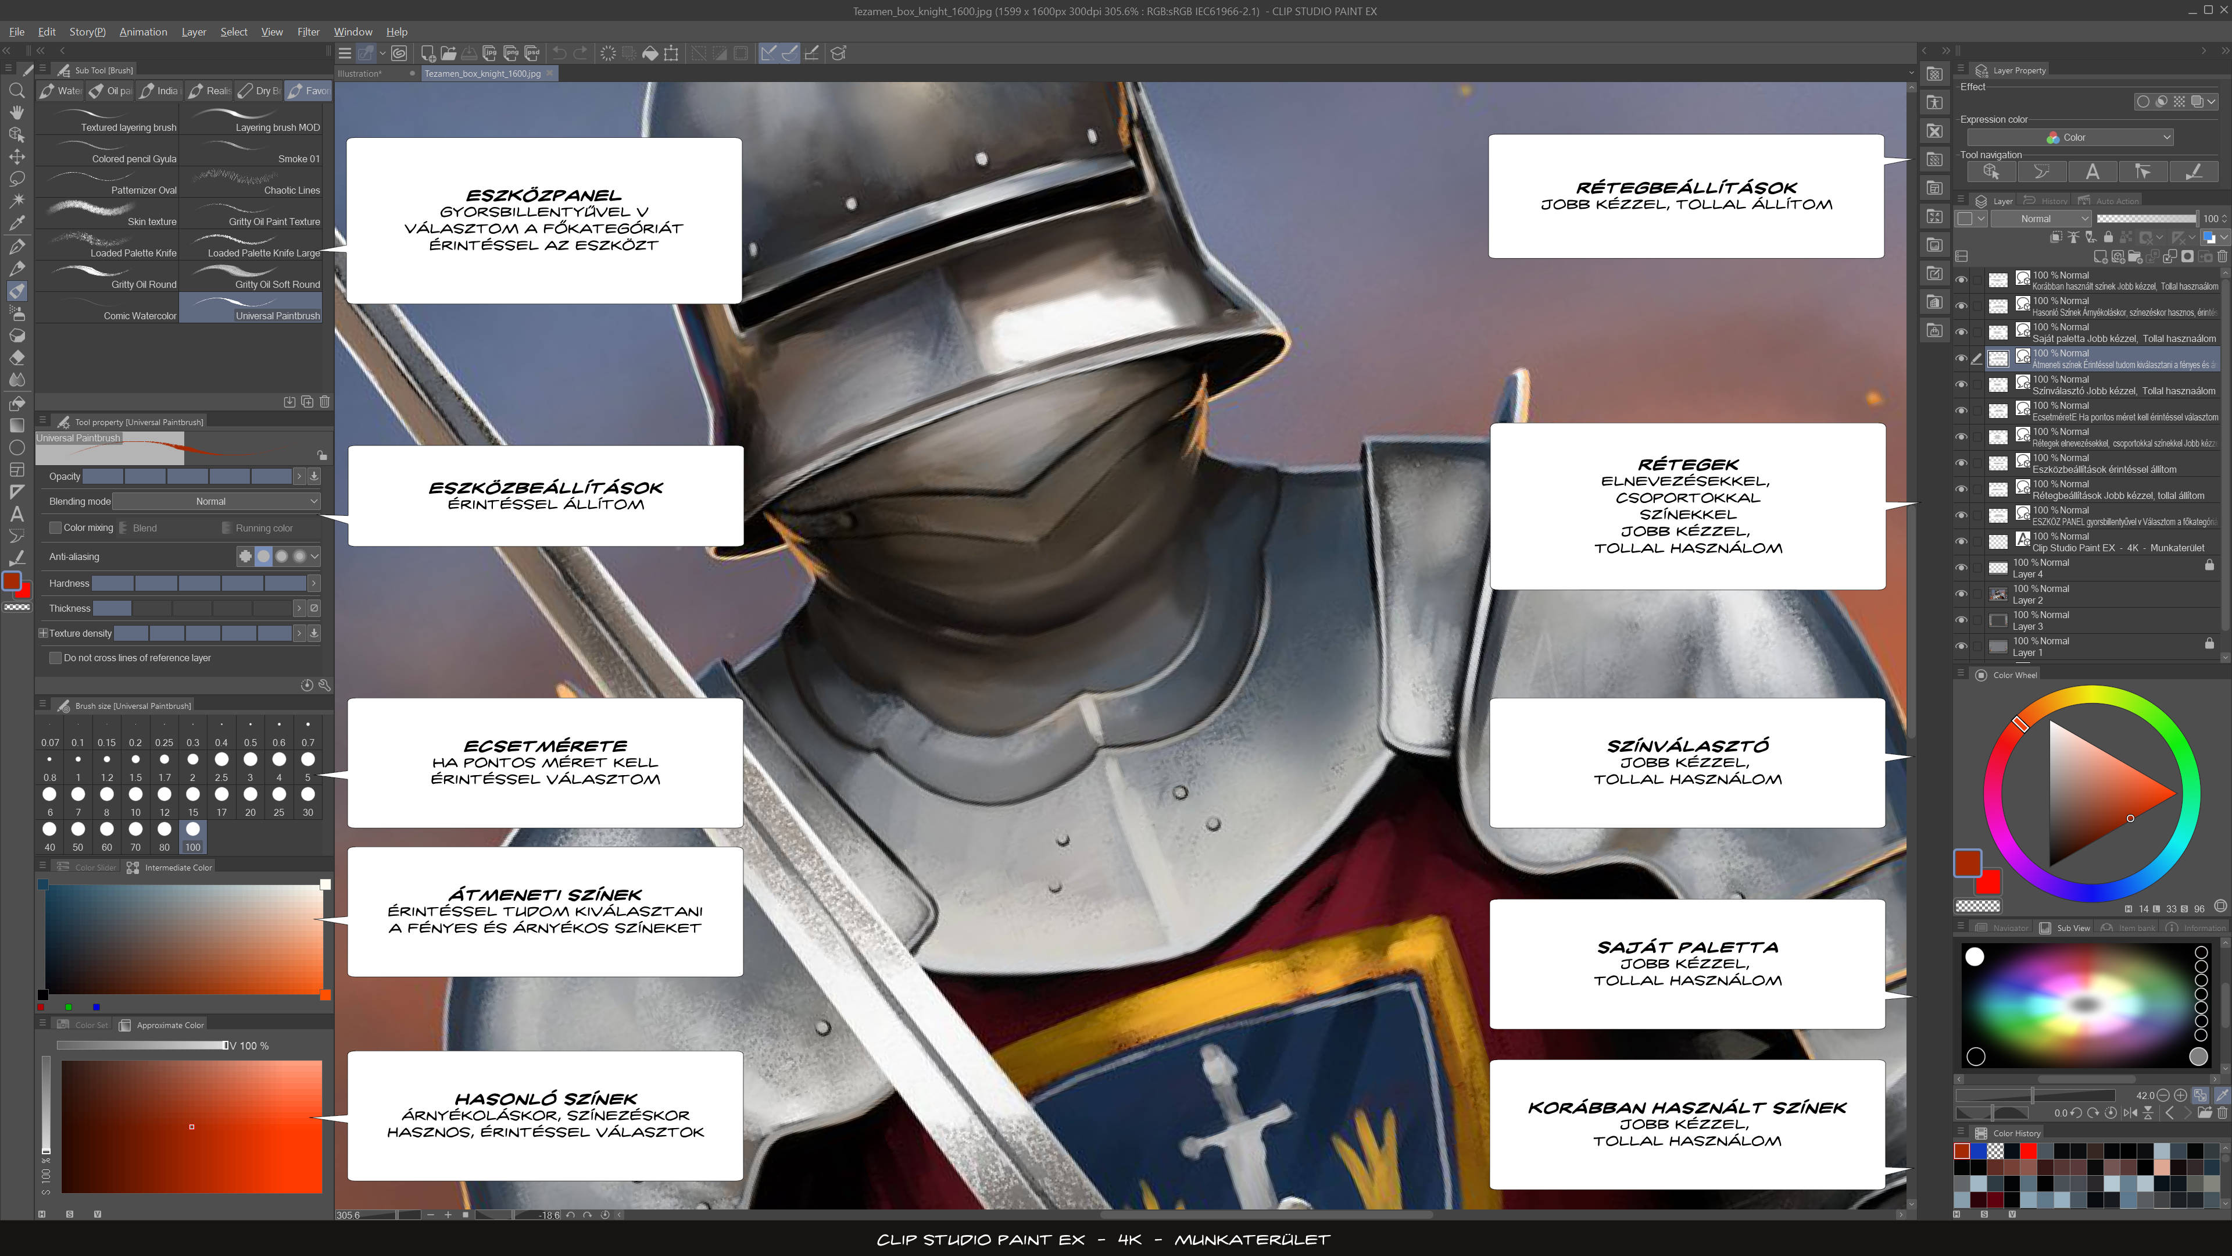Select the Text tool in left toolbar

tap(16, 514)
